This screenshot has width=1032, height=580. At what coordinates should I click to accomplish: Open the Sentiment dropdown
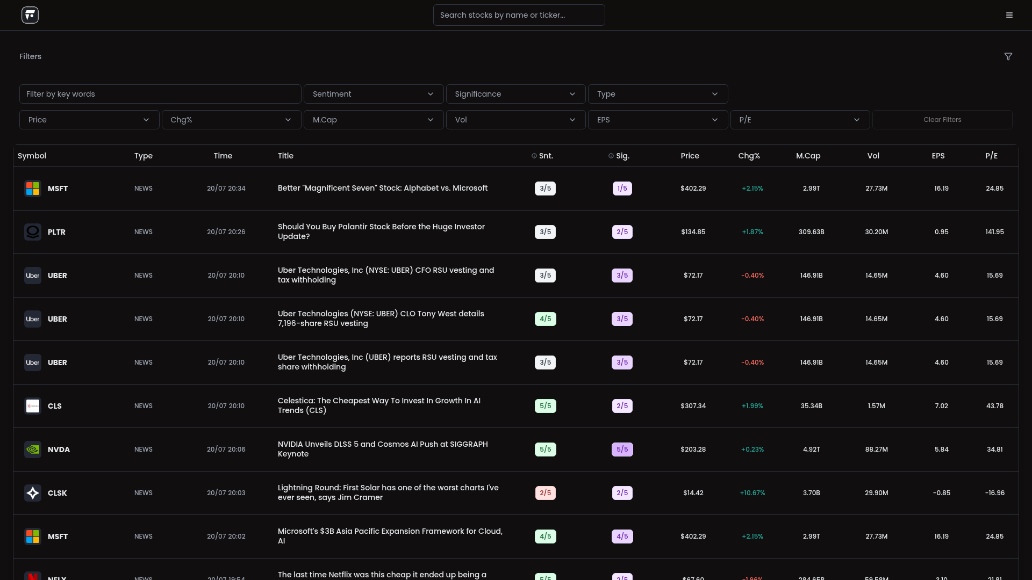click(374, 94)
